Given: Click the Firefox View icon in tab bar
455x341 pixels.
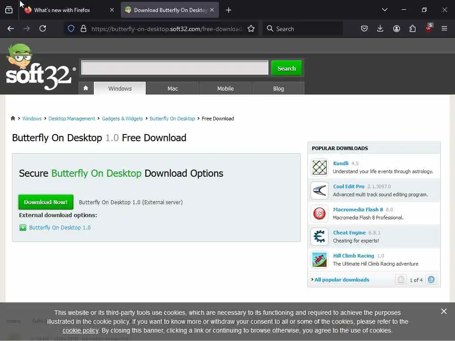Looking at the screenshot, I should (x=9, y=10).
